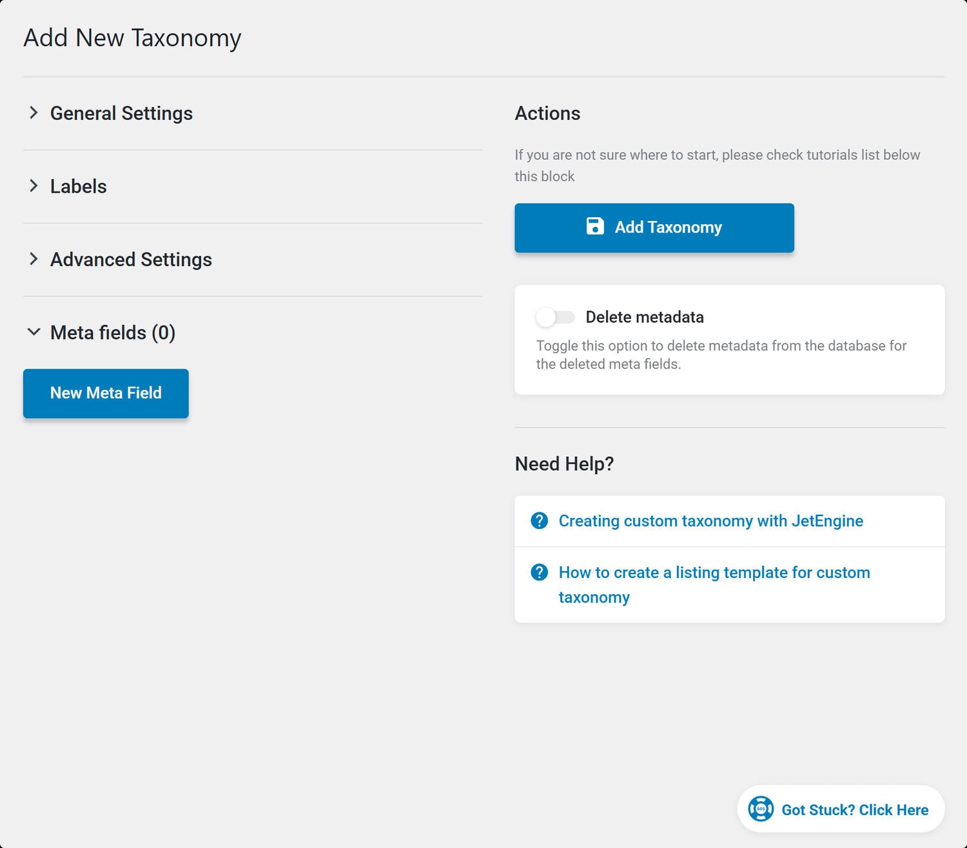Click the Delete metadata label text
Screen dimensions: 967x848
pyautogui.click(x=645, y=317)
